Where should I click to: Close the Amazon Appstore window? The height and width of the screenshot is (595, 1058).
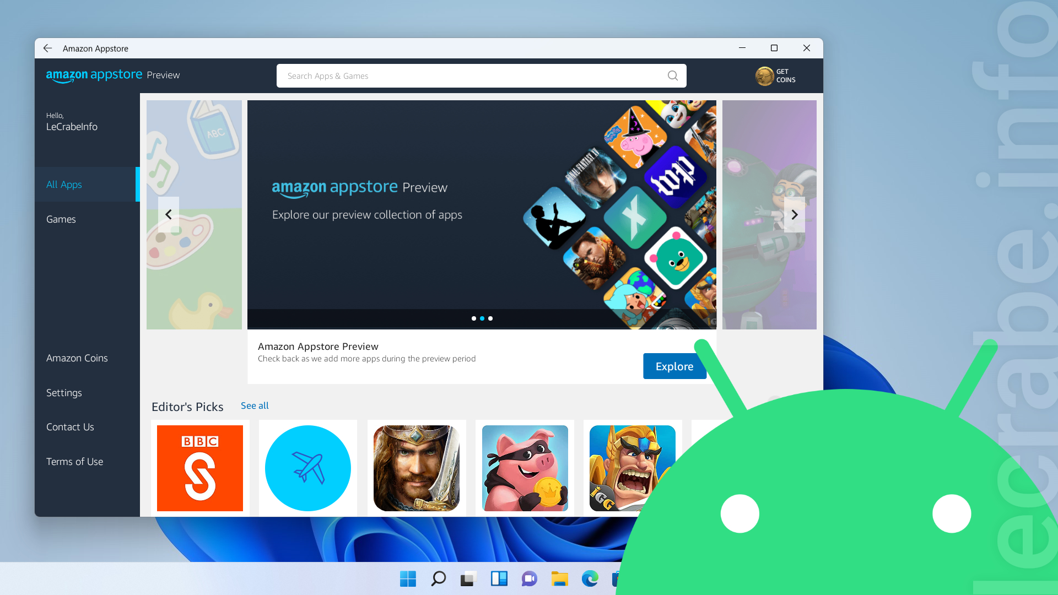[x=807, y=48]
